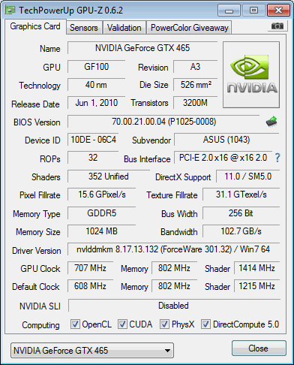
Task: Minimize the GPU-Z window
Action: 229,11
